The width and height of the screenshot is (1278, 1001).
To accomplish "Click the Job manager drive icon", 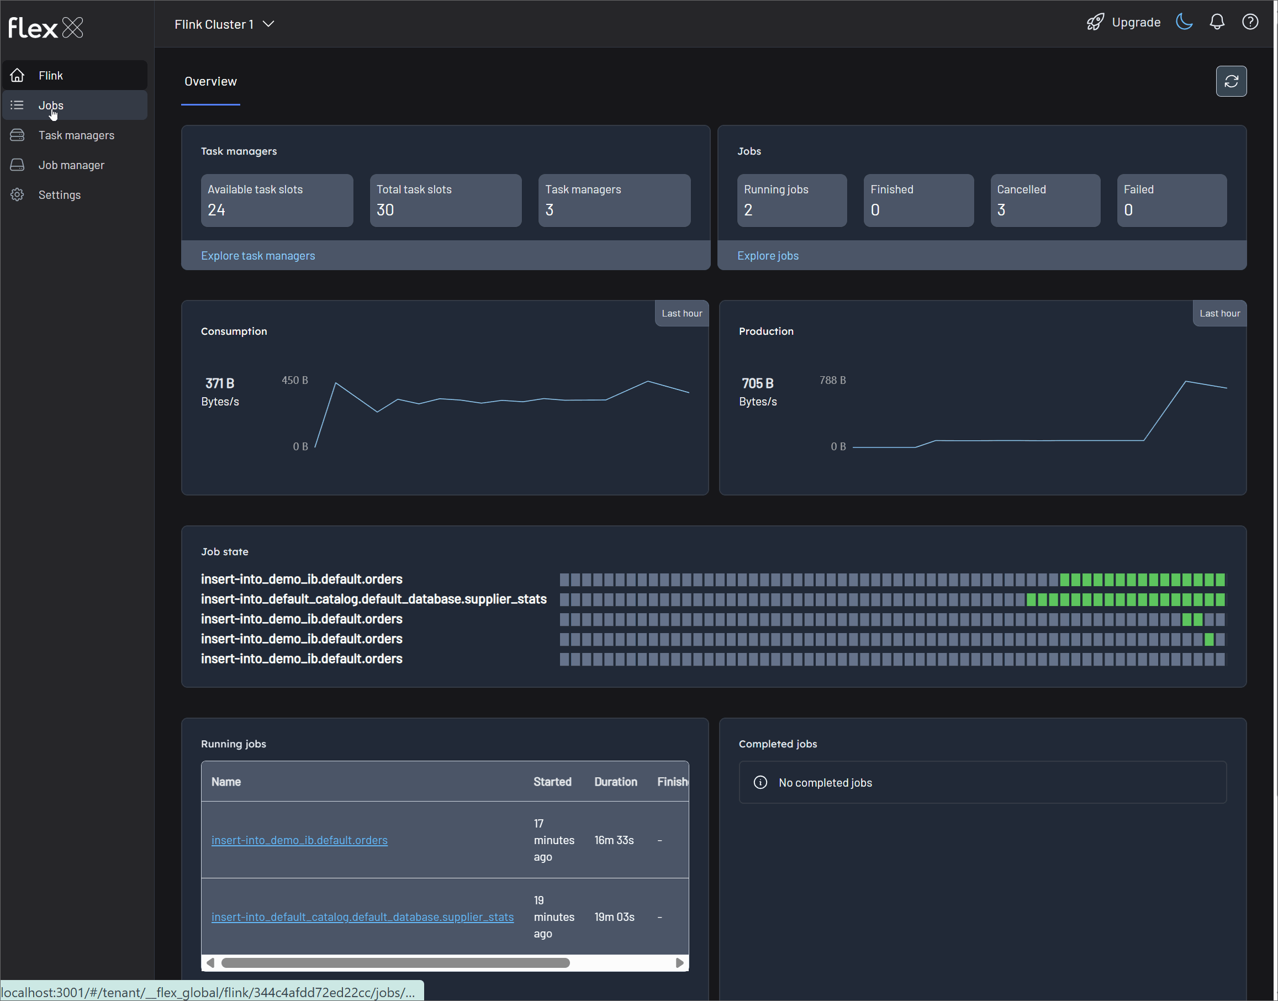I will 17,165.
